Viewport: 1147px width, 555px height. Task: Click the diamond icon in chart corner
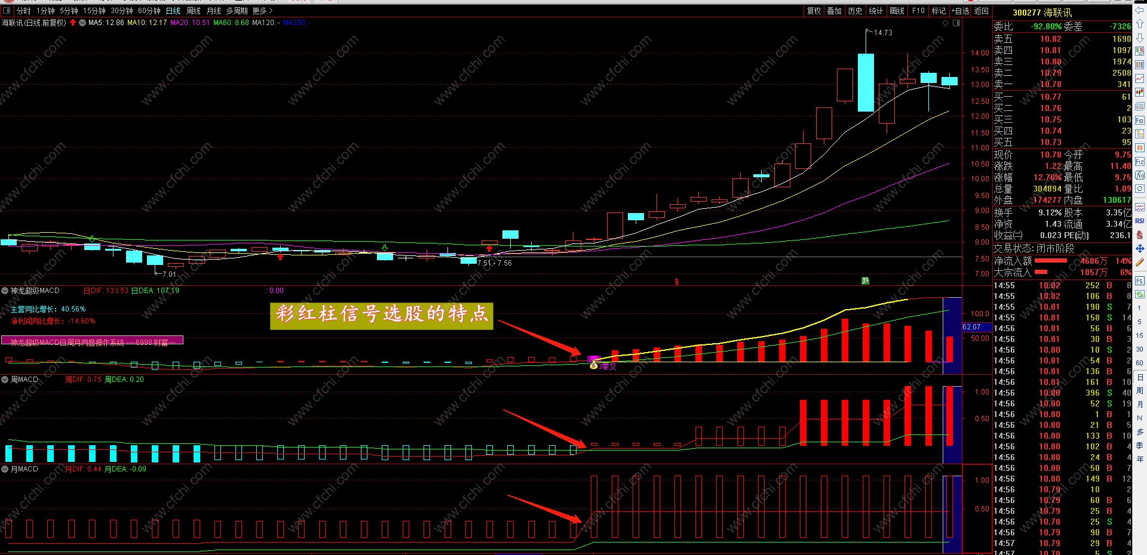click(945, 23)
